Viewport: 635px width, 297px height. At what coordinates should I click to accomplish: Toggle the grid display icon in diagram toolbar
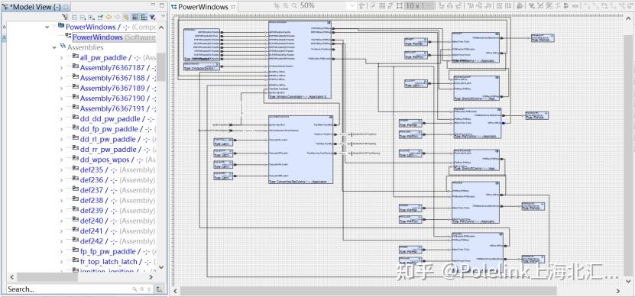click(382, 5)
